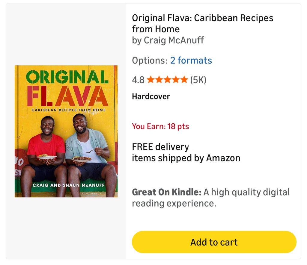Viewport: 307px width, 265px height.
Task: Click the author name 'by Craig McAnuff'
Action: [168, 40]
